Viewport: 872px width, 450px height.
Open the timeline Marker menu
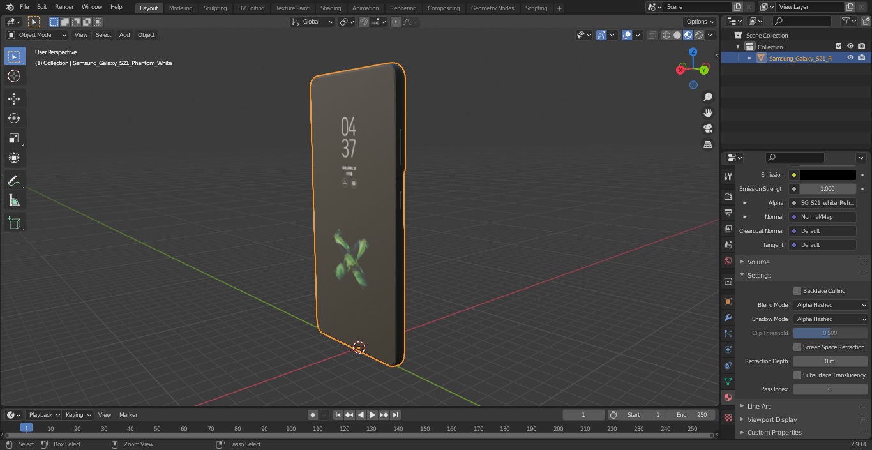(128, 415)
